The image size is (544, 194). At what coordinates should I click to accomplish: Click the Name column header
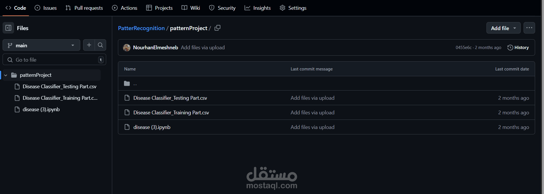point(130,69)
